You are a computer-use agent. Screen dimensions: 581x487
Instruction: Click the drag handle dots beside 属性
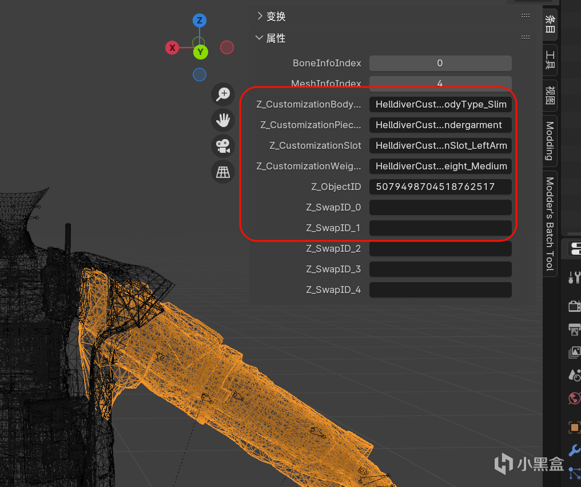[x=526, y=37]
